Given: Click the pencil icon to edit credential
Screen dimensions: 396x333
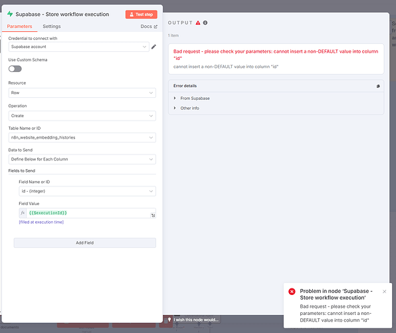Looking at the screenshot, I should (153, 47).
